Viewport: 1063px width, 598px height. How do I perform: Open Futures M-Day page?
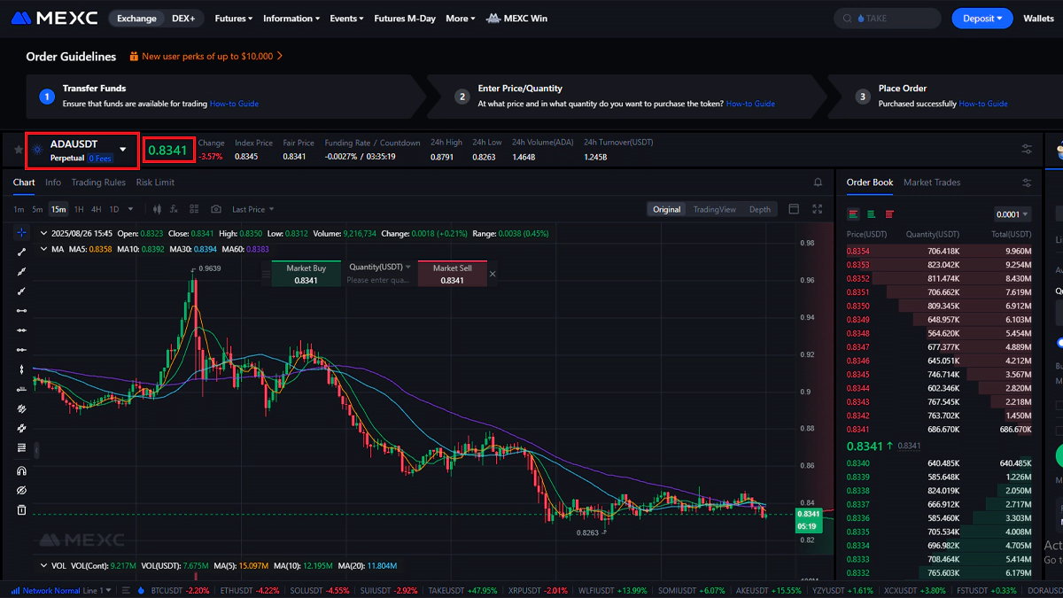coord(405,18)
